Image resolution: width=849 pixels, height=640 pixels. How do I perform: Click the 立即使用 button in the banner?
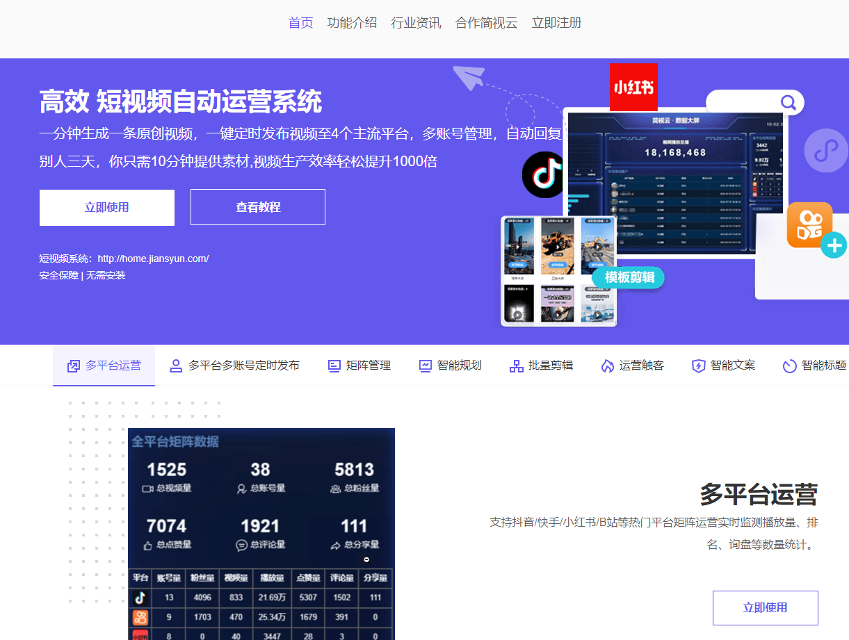point(106,207)
